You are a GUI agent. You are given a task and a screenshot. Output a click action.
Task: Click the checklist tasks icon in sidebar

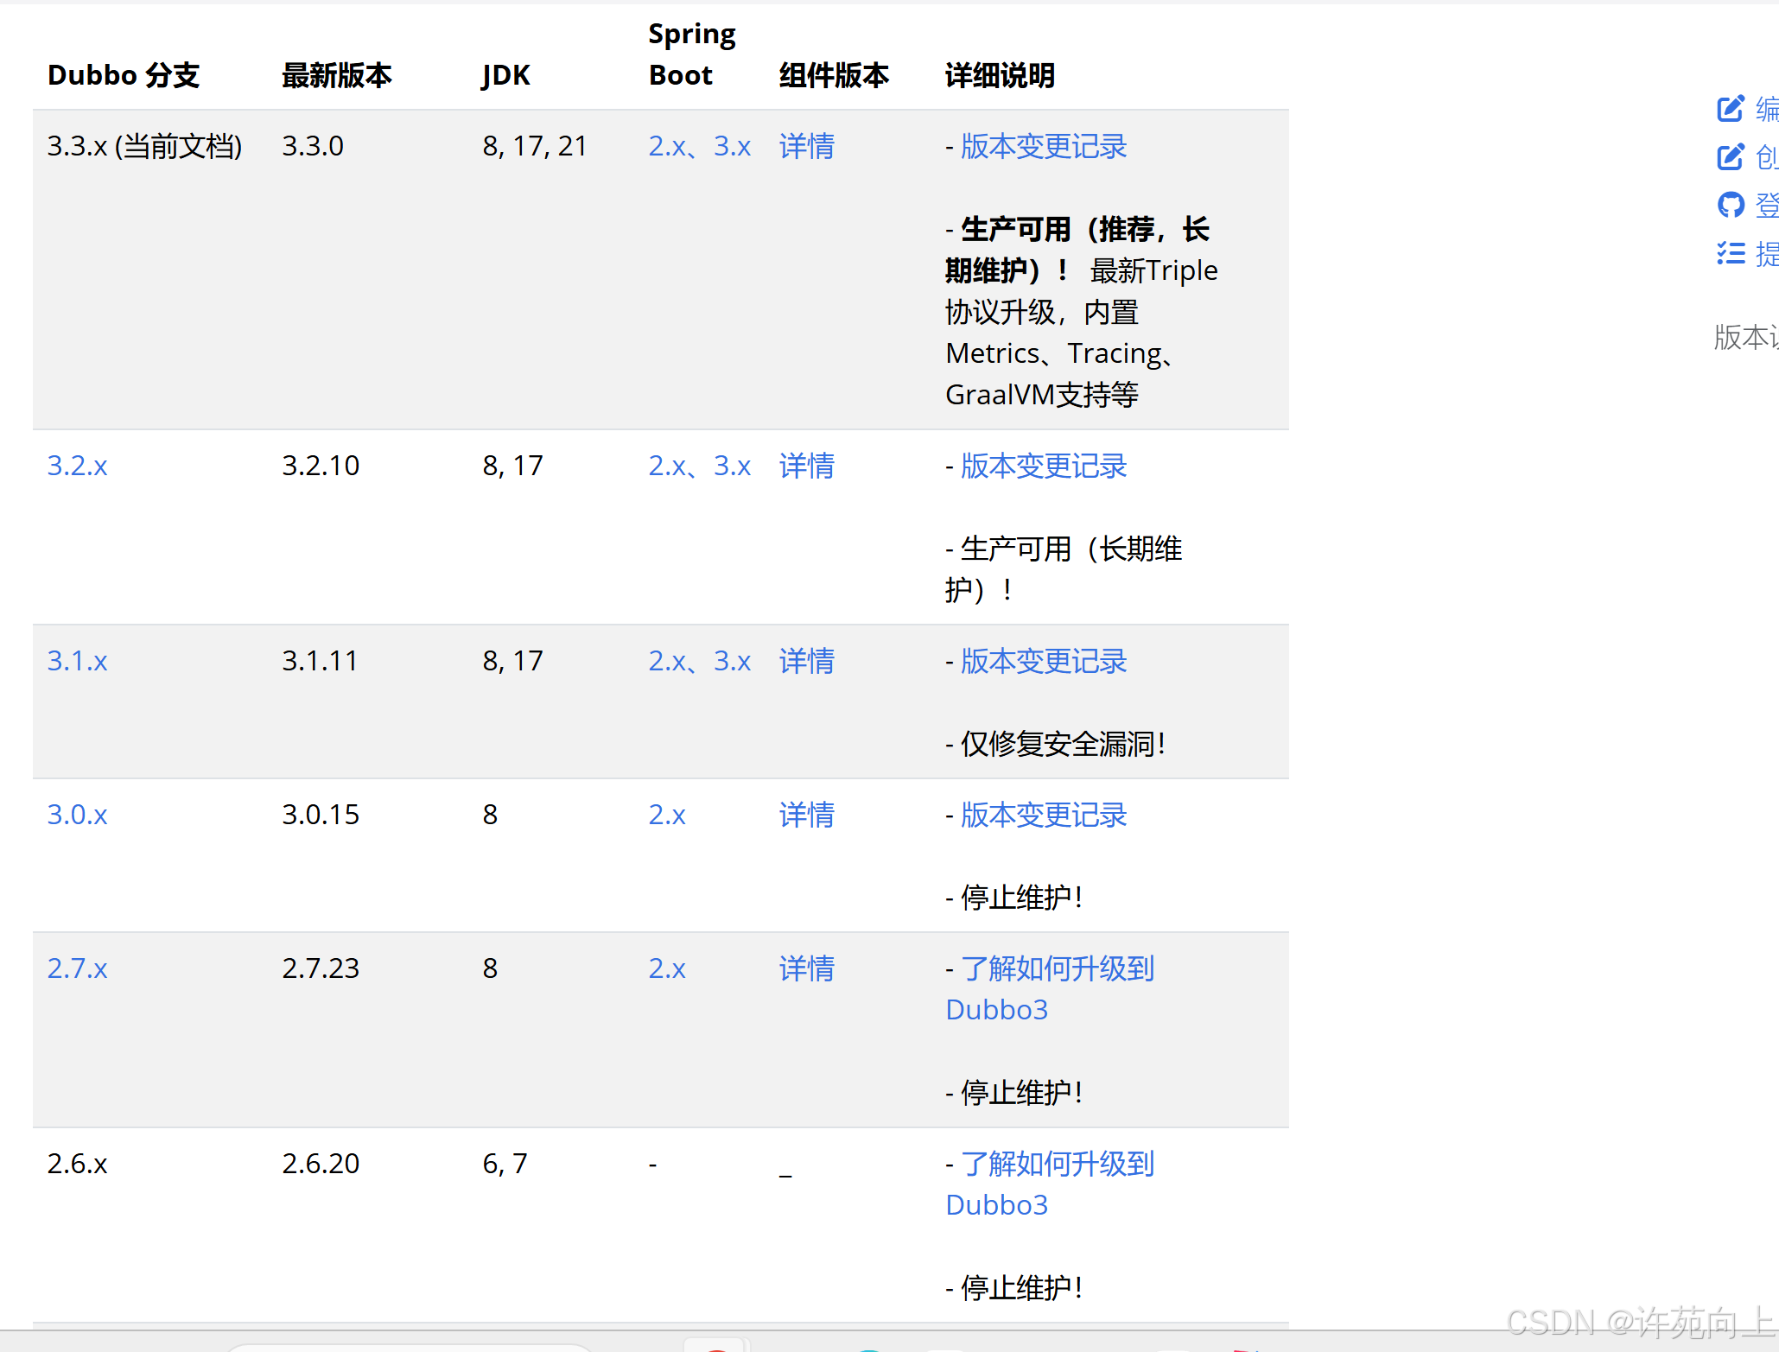point(1731,253)
